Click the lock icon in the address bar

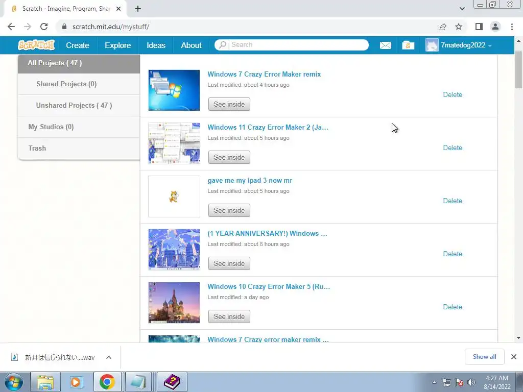coord(64,27)
